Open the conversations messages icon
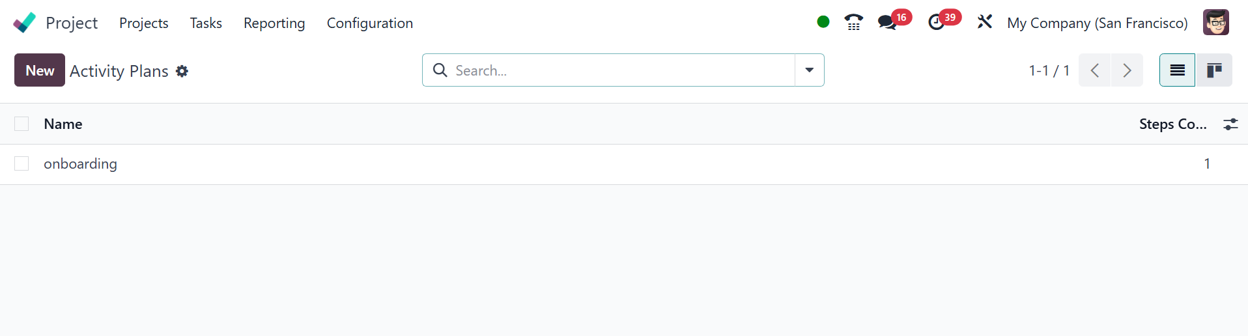1248x336 pixels. point(886,23)
